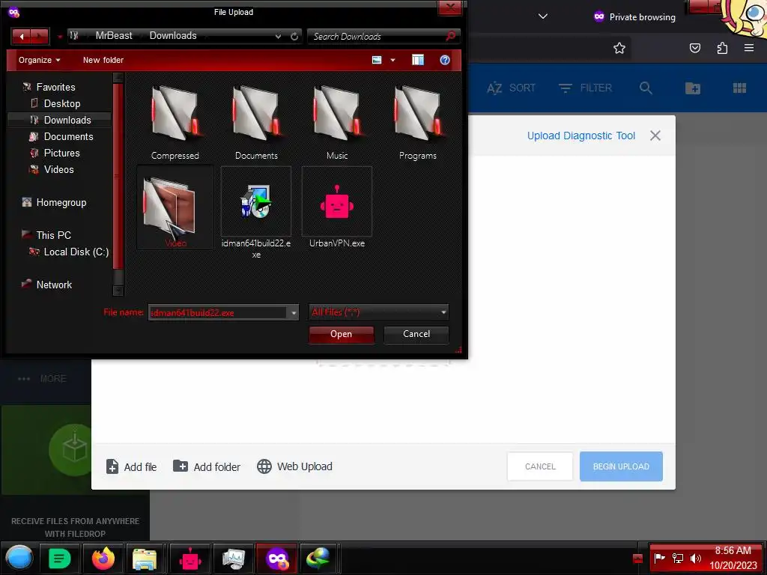This screenshot has height=575, width=767.
Task: Bookmark page with star icon
Action: [x=619, y=48]
